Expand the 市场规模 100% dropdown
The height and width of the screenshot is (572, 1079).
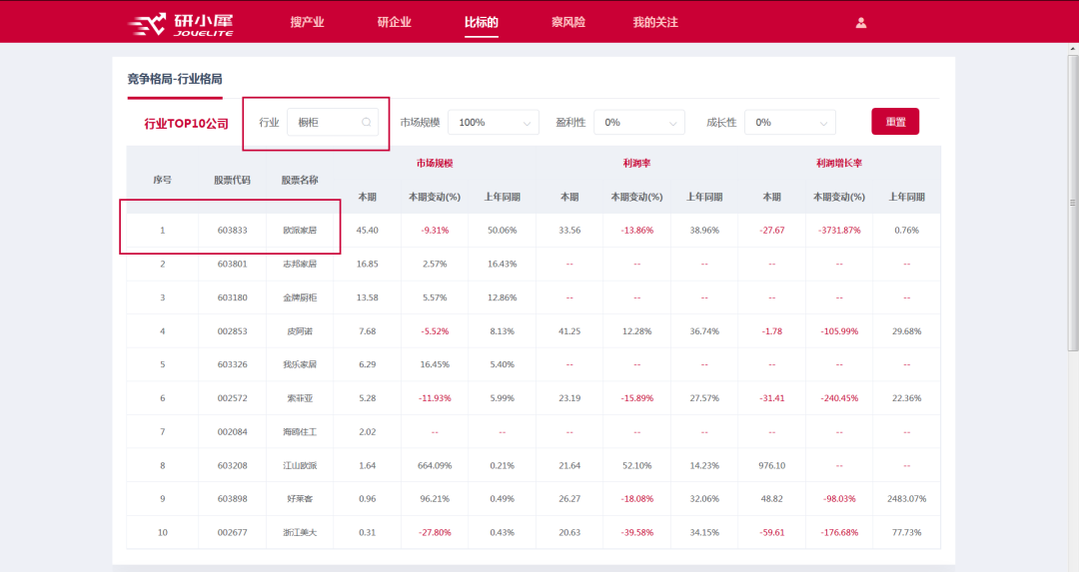494,123
